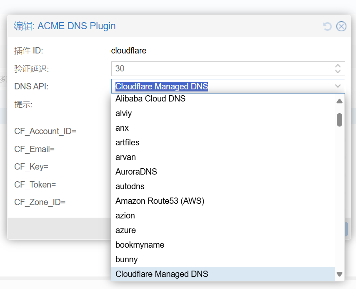356x289 pixels.
Task: Select the anx DNS API option
Action: (x=122, y=128)
